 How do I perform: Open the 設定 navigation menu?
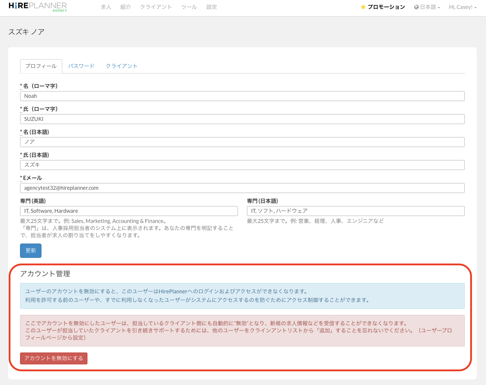pyautogui.click(x=212, y=7)
